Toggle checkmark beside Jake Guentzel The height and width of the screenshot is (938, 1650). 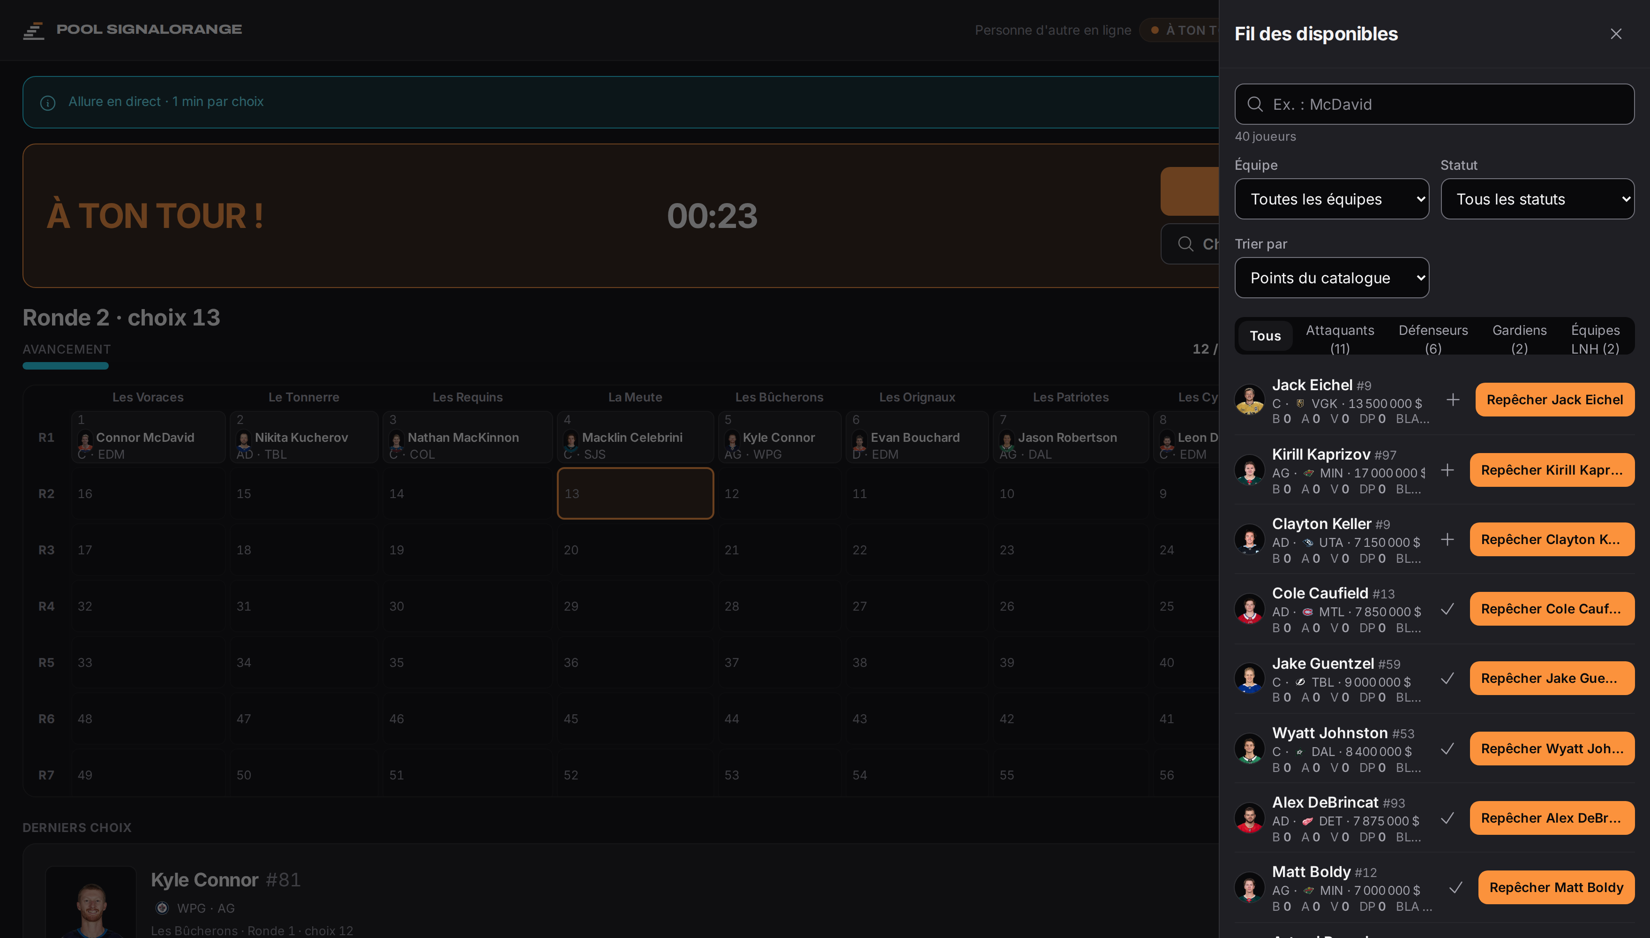click(1447, 678)
